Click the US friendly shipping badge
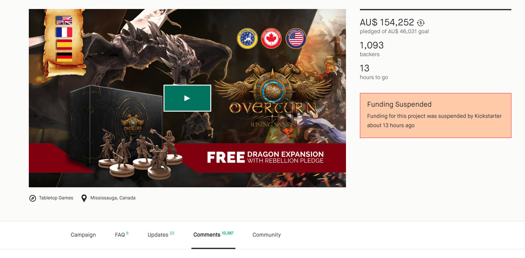525x258 pixels. click(x=295, y=39)
